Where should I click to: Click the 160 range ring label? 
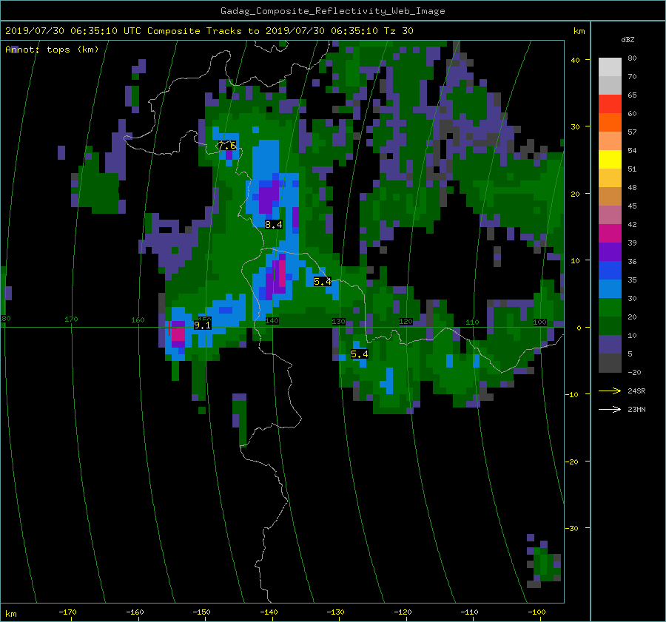tap(138, 320)
